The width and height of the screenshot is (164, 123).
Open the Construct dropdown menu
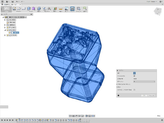(x=55, y=11)
